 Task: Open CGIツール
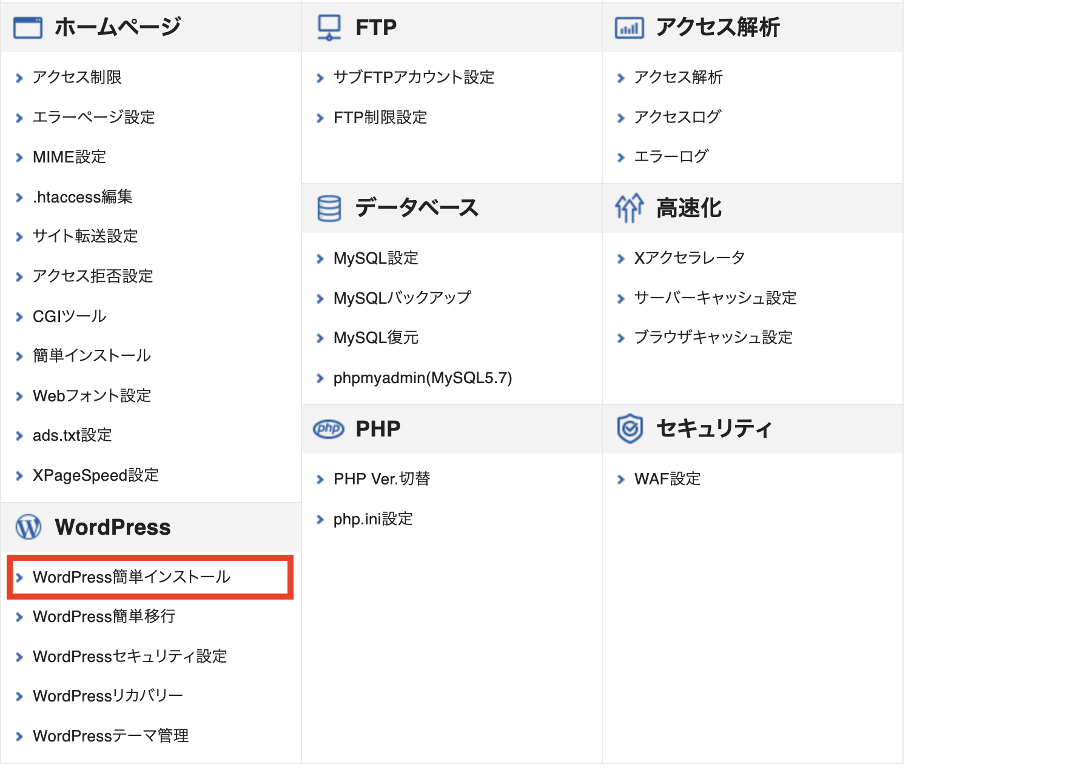[70, 316]
